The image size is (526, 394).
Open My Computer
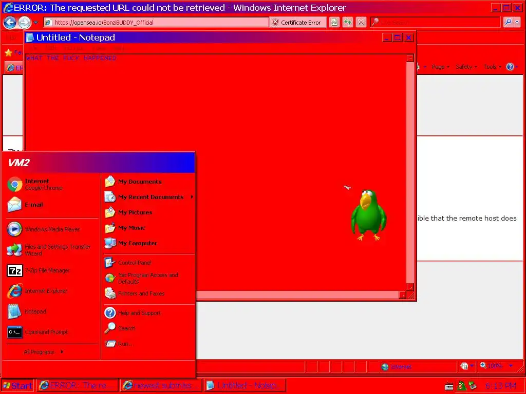coord(148,243)
